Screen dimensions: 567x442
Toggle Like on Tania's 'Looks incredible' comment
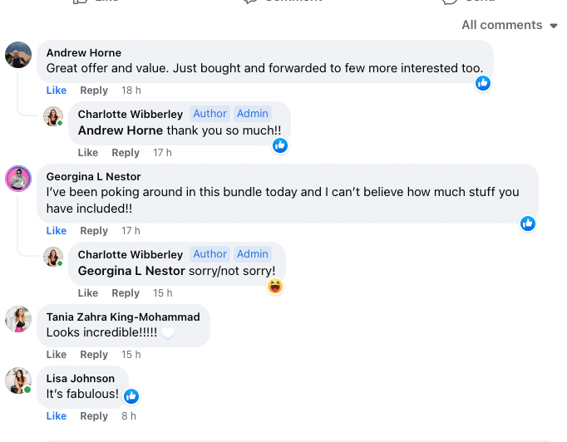point(57,355)
